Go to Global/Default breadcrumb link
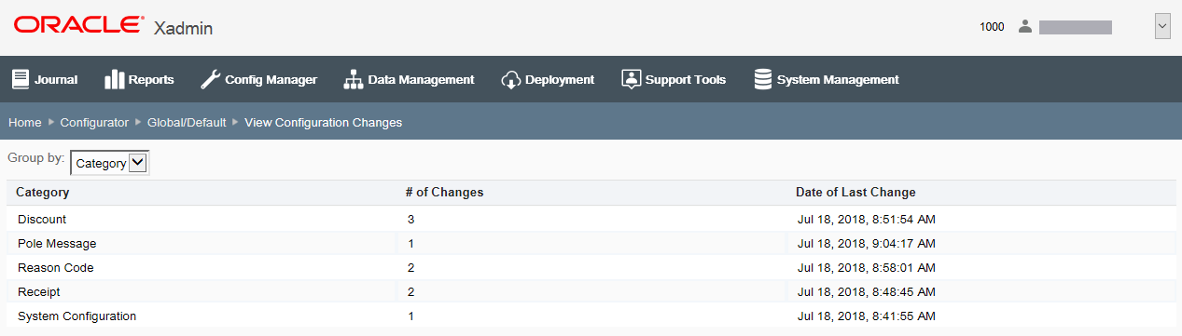The image size is (1182, 336). tap(187, 122)
